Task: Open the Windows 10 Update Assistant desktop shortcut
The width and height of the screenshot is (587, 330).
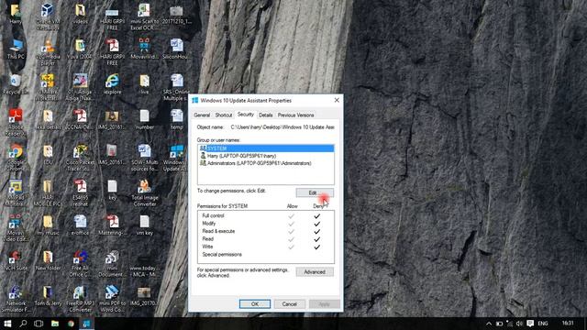Action: tap(176, 158)
